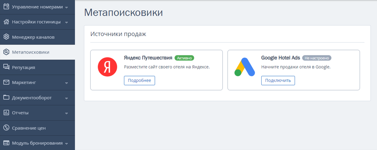Image resolution: width=377 pixels, height=150 pixels.
Task: Click the Google Ads logo
Action: point(245,67)
